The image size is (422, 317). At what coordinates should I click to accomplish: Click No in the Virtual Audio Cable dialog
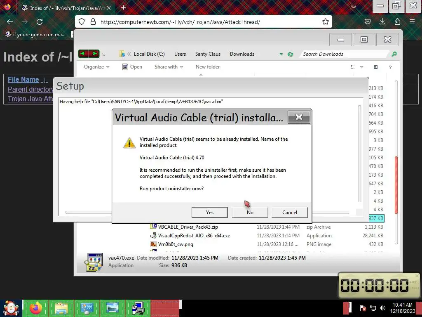pyautogui.click(x=250, y=213)
